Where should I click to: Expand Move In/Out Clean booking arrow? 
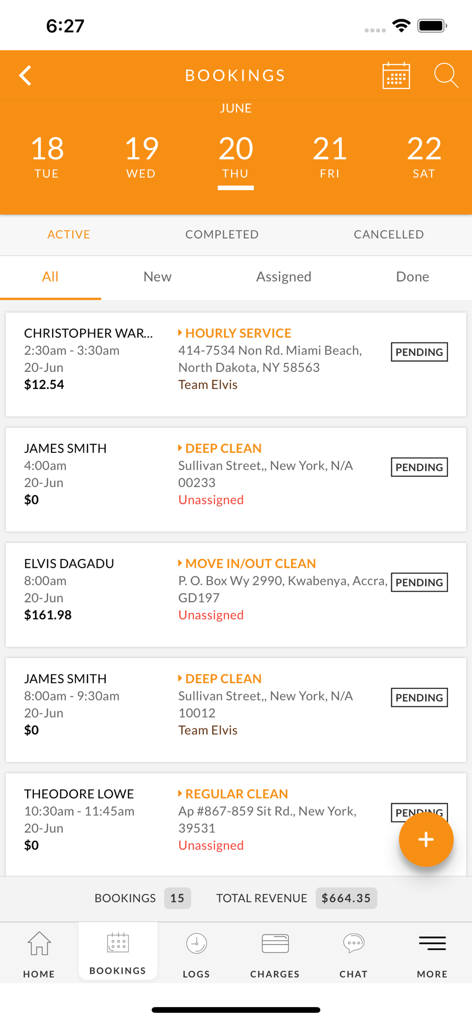pos(180,563)
